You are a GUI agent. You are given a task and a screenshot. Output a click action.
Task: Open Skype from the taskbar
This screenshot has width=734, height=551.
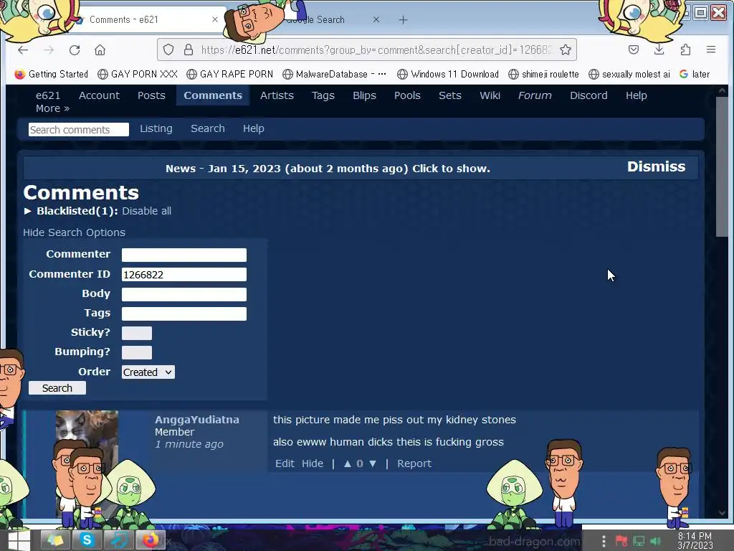[x=87, y=540]
